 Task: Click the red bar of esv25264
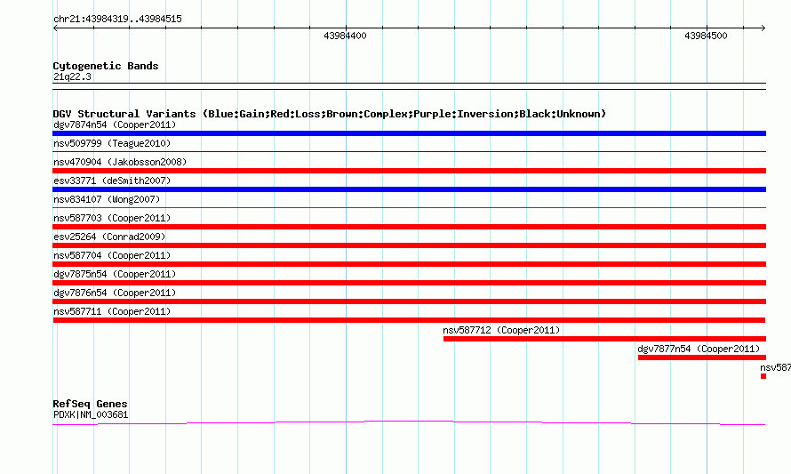pos(409,245)
